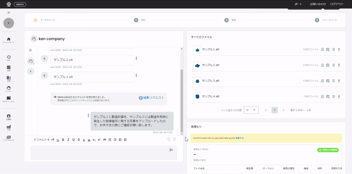The image size is (352, 174).
Task: Click ログアウト in the top bar
Action: pos(337,4)
